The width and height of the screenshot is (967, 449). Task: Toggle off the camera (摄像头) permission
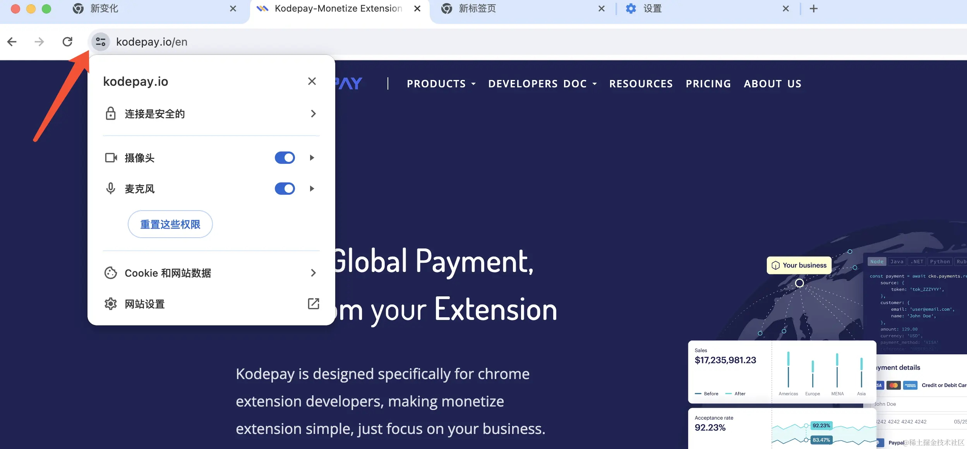(x=285, y=158)
